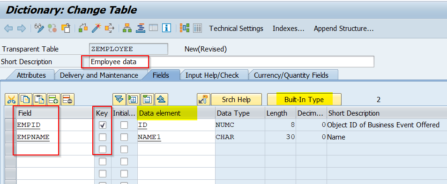Viewport: 447px width, 184px height.
Task: Click the Display/Change pencil icon
Action: pyautogui.click(x=39, y=28)
